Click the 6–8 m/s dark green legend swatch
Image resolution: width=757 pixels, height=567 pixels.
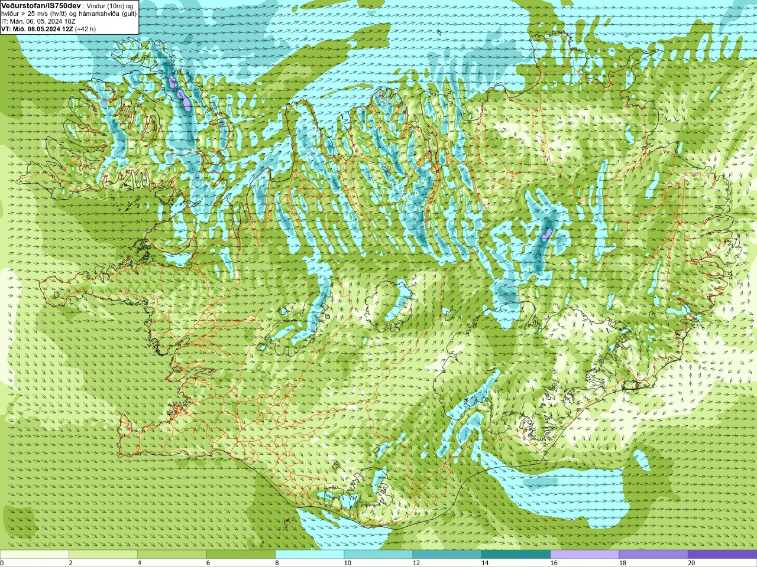(x=241, y=555)
